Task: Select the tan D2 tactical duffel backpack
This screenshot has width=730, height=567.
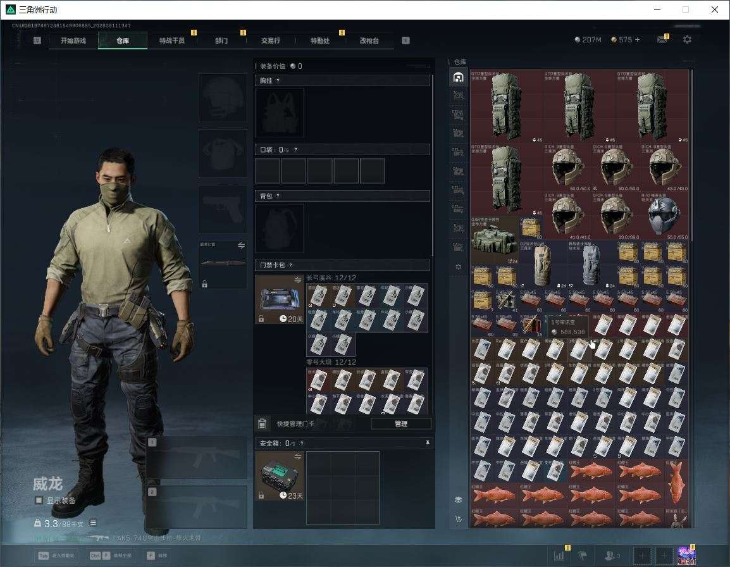Action: click(x=543, y=265)
